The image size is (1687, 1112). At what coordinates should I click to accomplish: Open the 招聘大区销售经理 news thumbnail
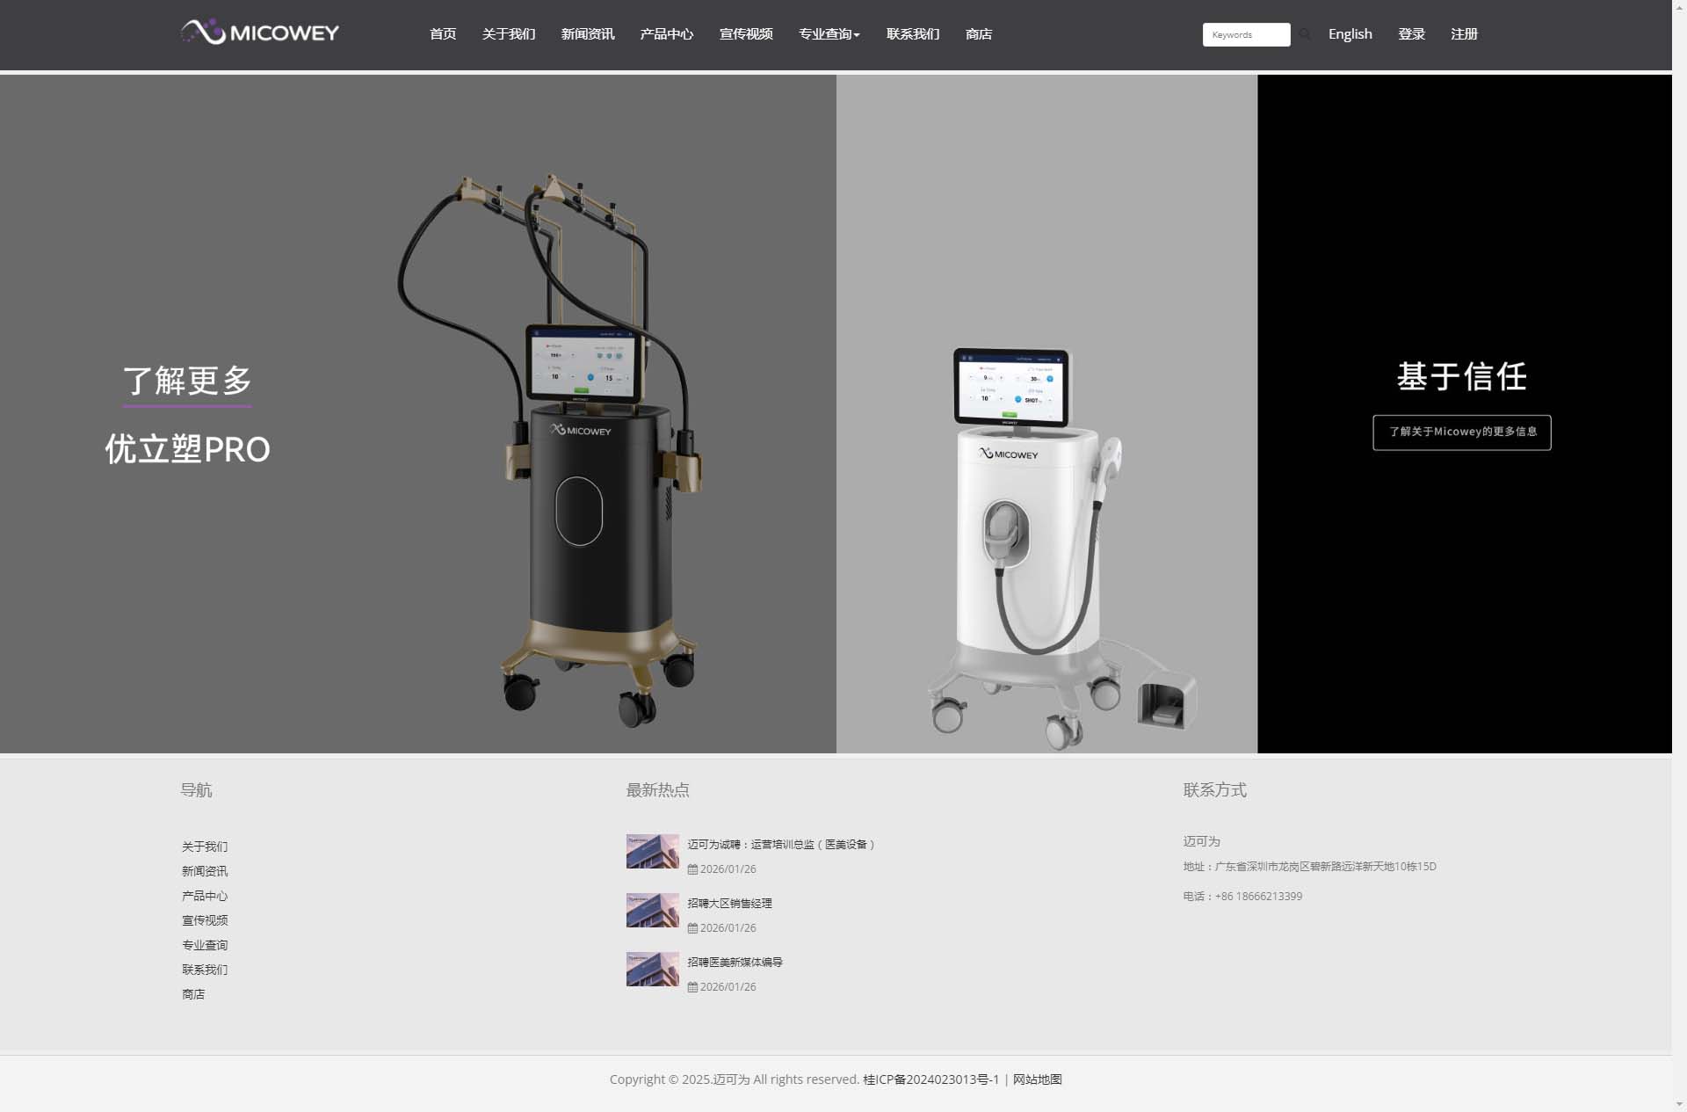pyautogui.click(x=652, y=910)
